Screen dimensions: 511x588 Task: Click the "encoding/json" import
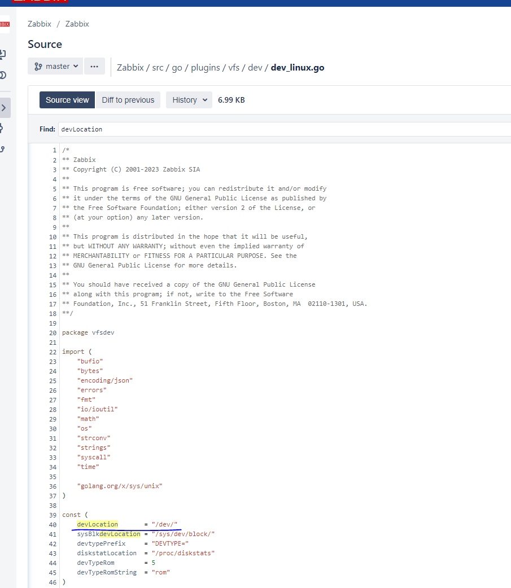(x=105, y=380)
